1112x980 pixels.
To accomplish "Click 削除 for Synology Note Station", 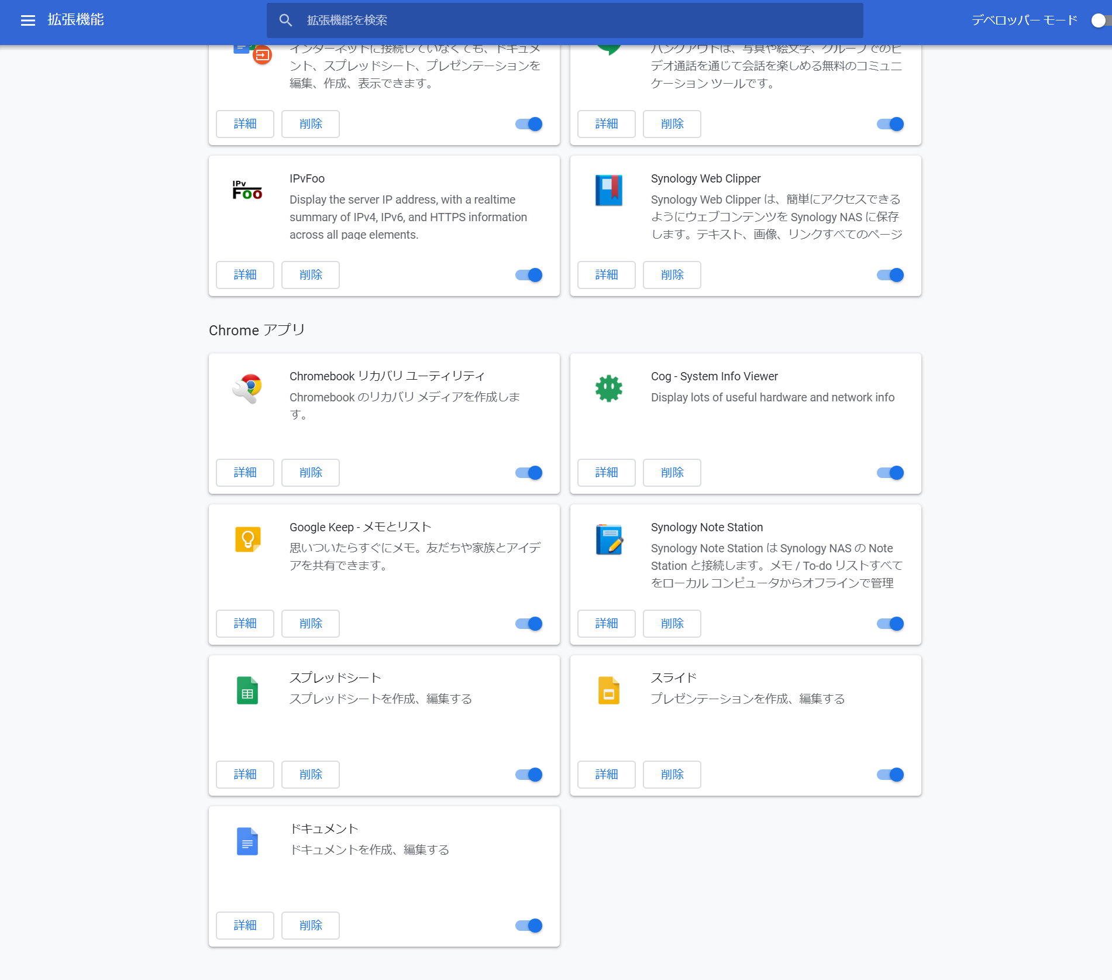I will click(x=672, y=624).
